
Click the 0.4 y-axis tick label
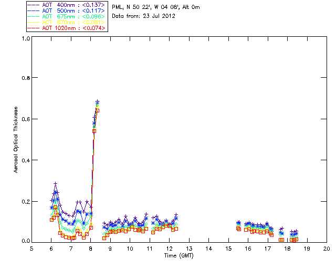click(x=26, y=160)
